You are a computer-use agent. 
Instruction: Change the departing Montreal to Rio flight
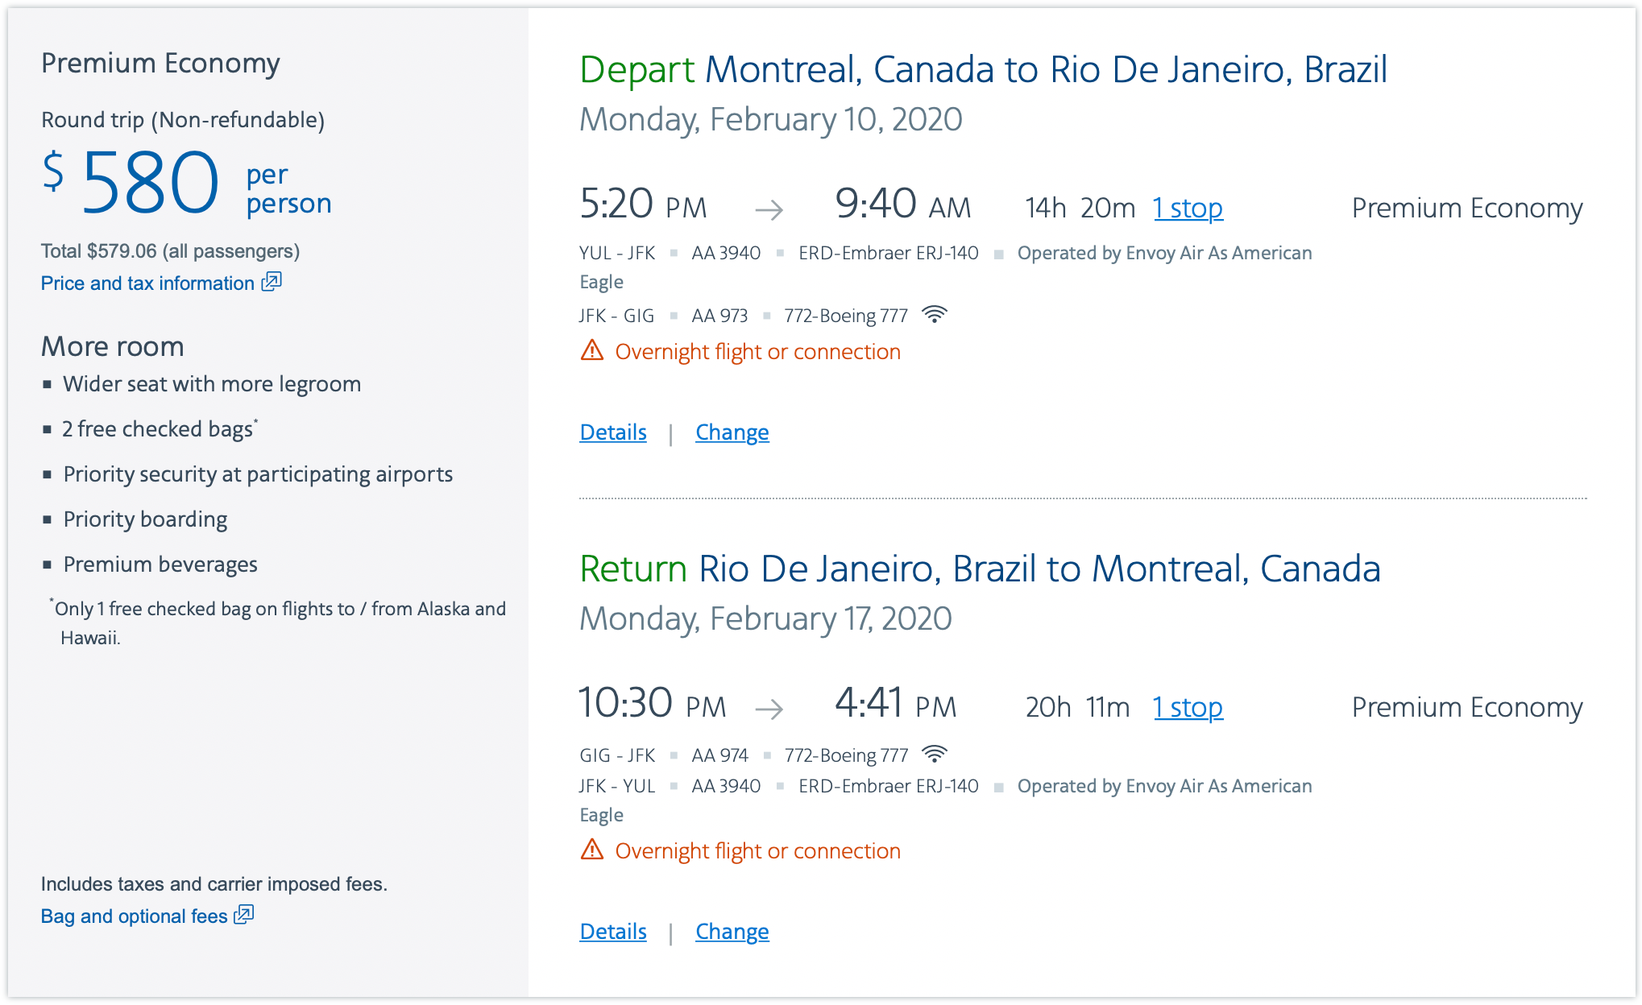point(732,432)
